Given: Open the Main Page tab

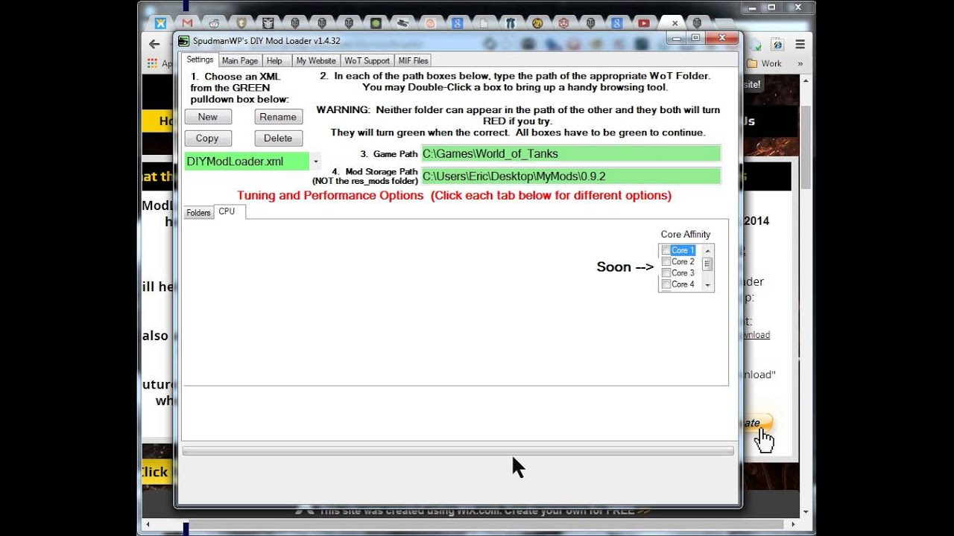Looking at the screenshot, I should (x=240, y=60).
